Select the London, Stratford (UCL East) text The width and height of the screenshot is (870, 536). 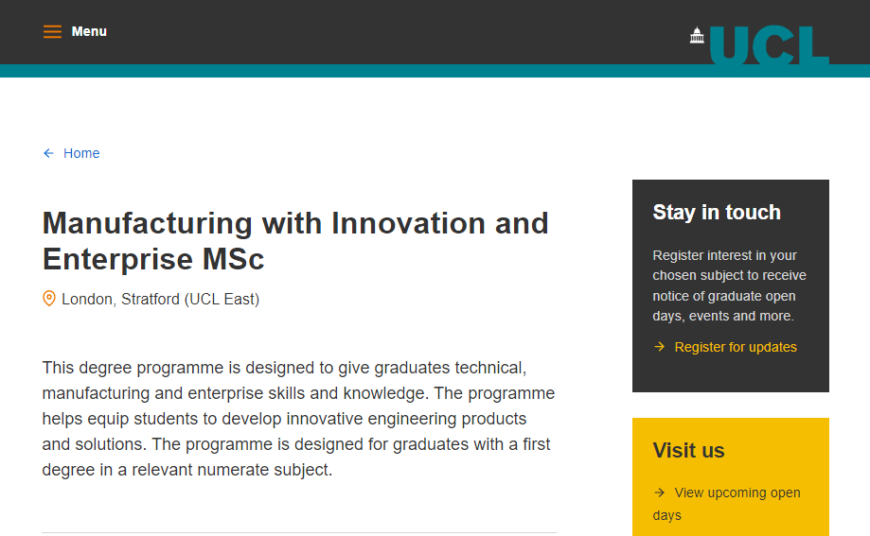click(160, 300)
